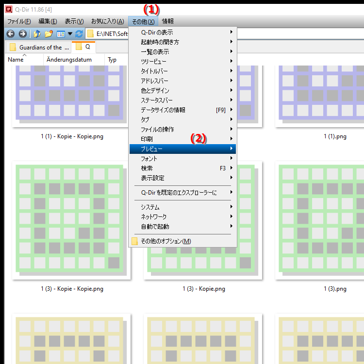The image size is (364, 364).
Task: Select thumbnail of 1 (3).png
Action: [319, 220]
